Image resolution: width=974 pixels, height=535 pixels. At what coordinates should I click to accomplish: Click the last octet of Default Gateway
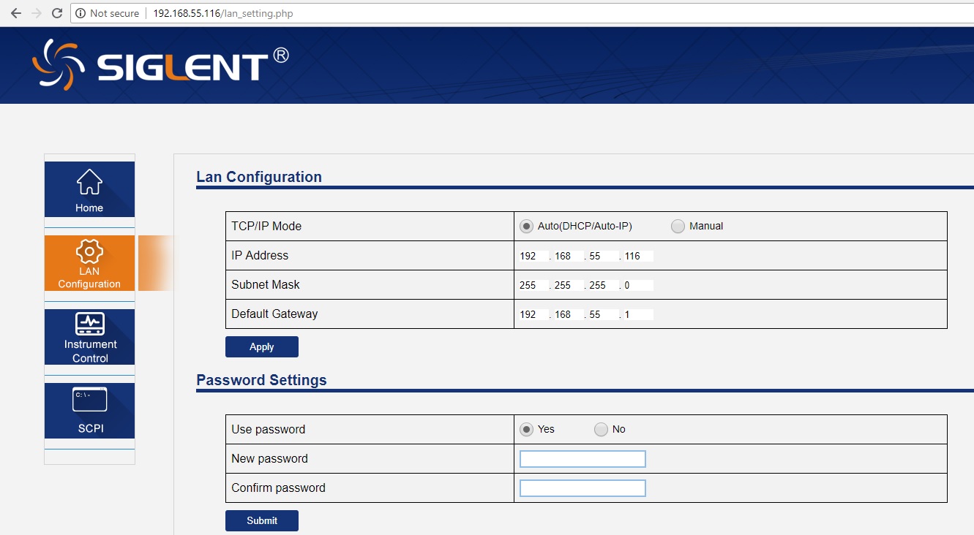point(638,314)
